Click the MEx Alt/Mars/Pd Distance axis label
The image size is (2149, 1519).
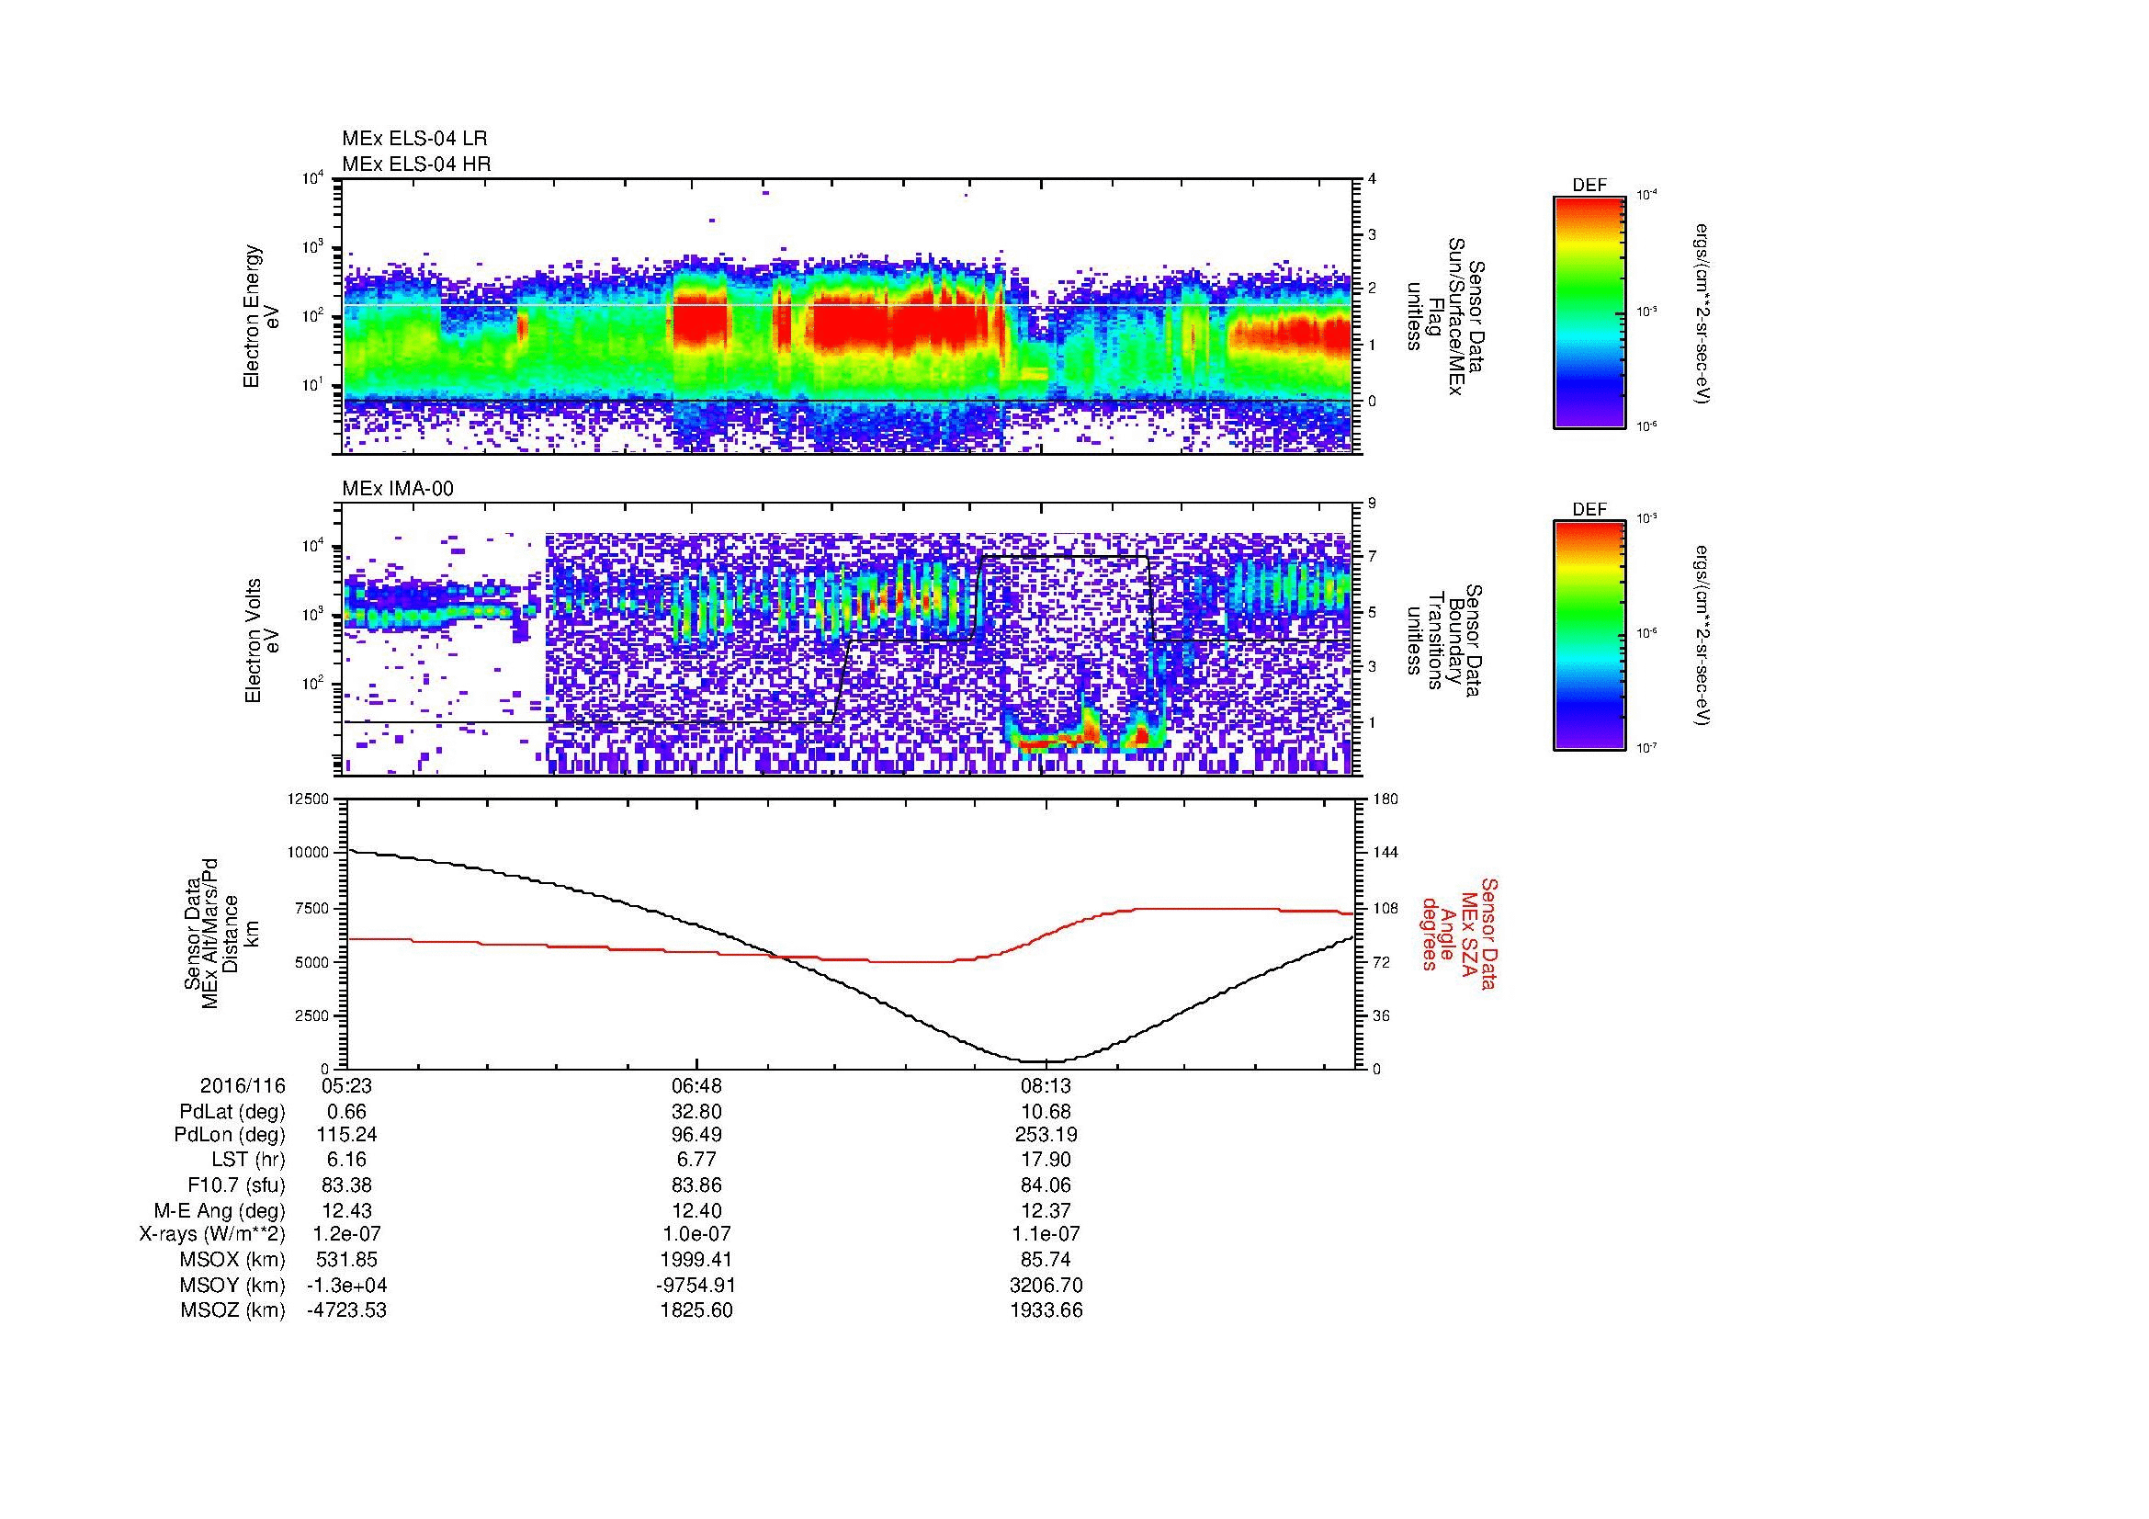(x=221, y=933)
